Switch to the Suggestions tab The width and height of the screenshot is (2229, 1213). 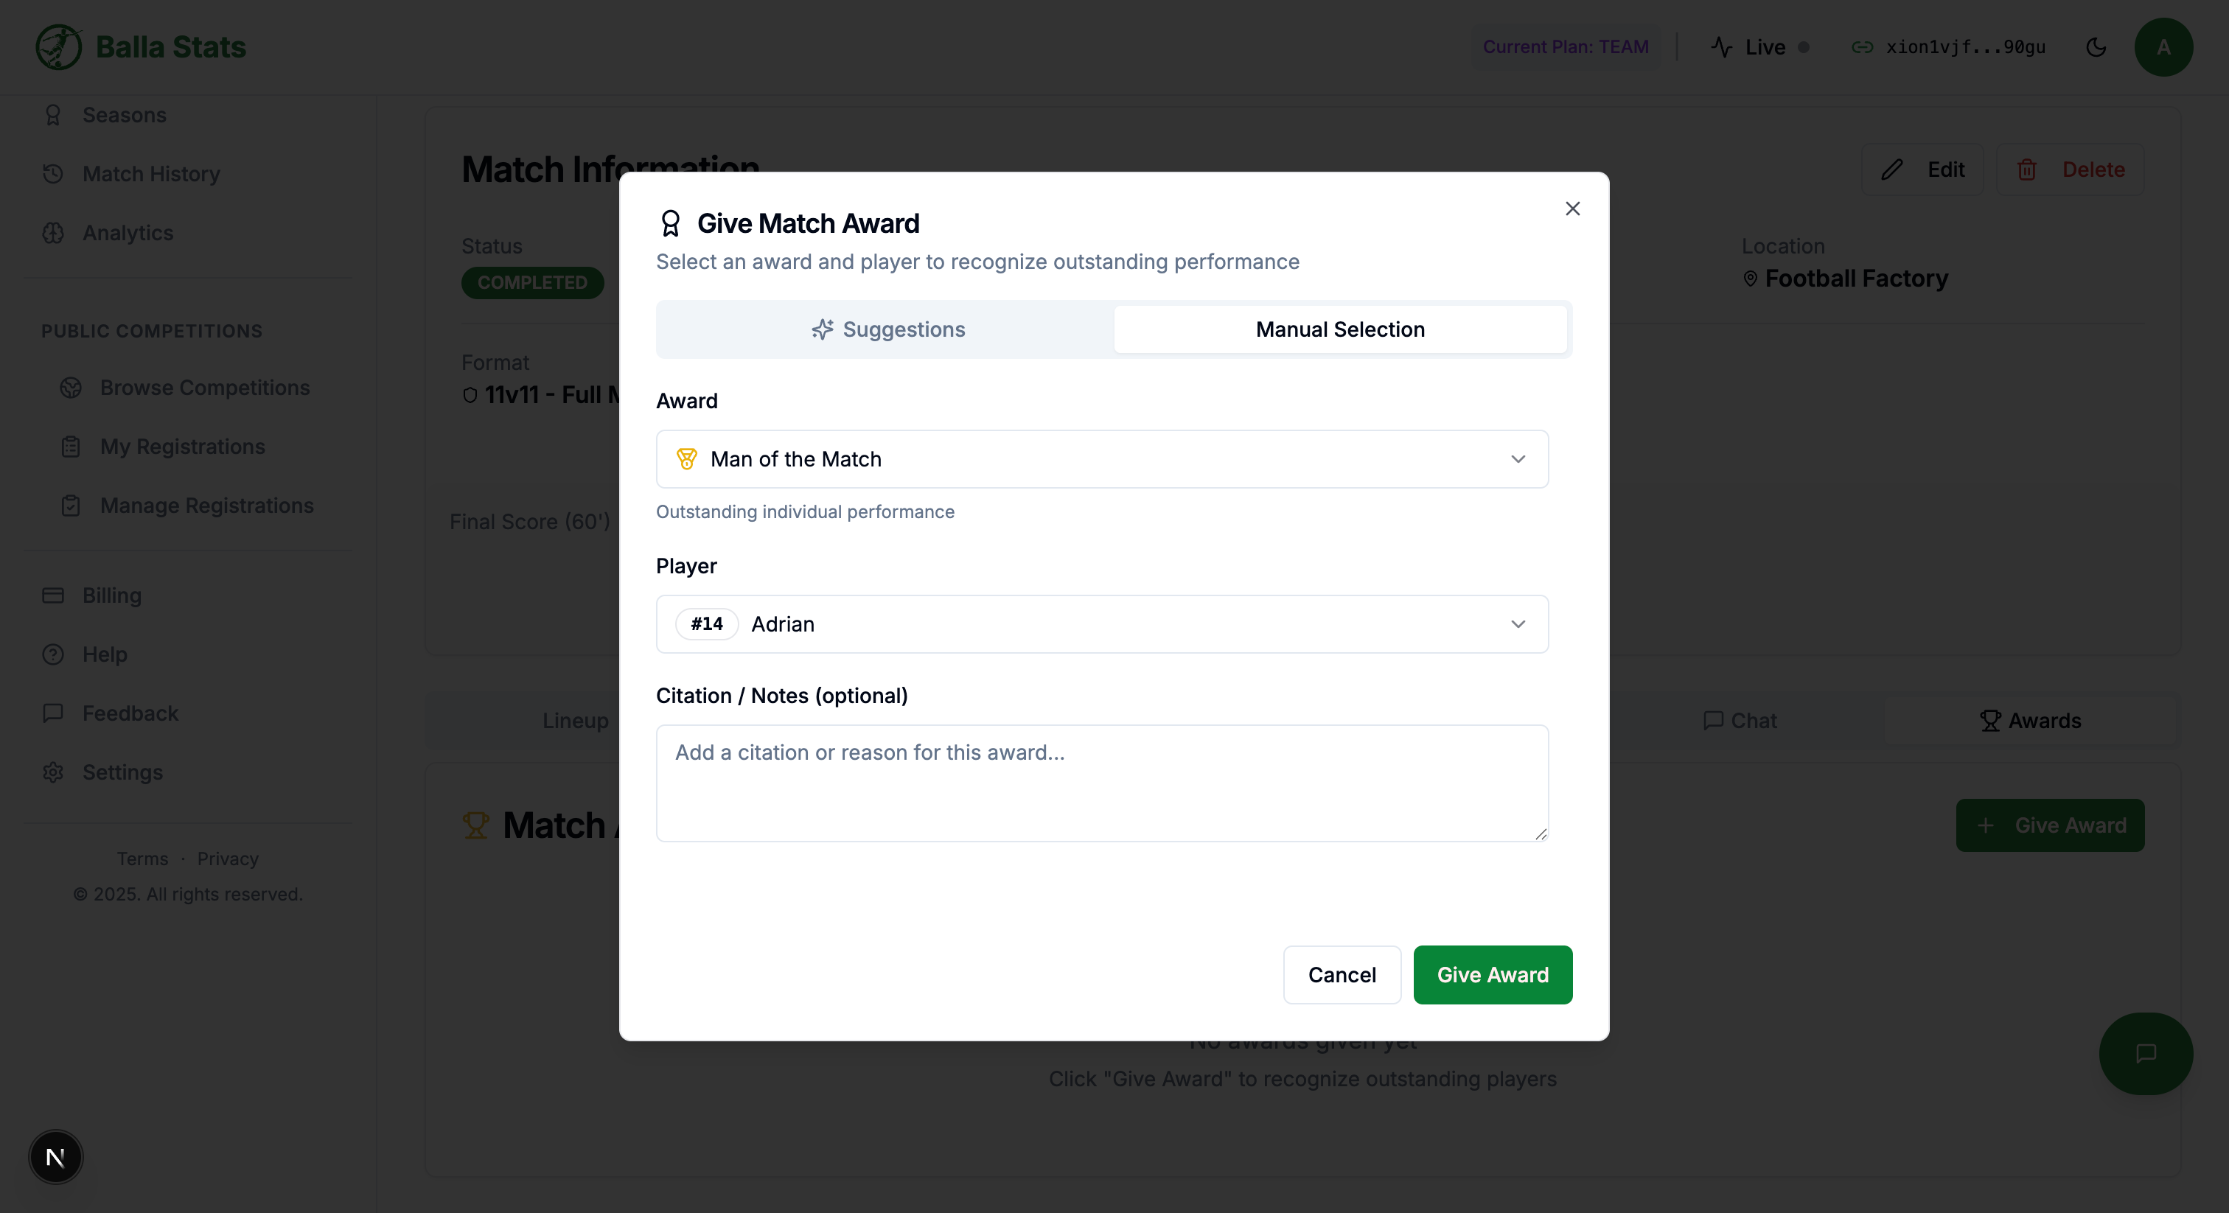tap(887, 329)
